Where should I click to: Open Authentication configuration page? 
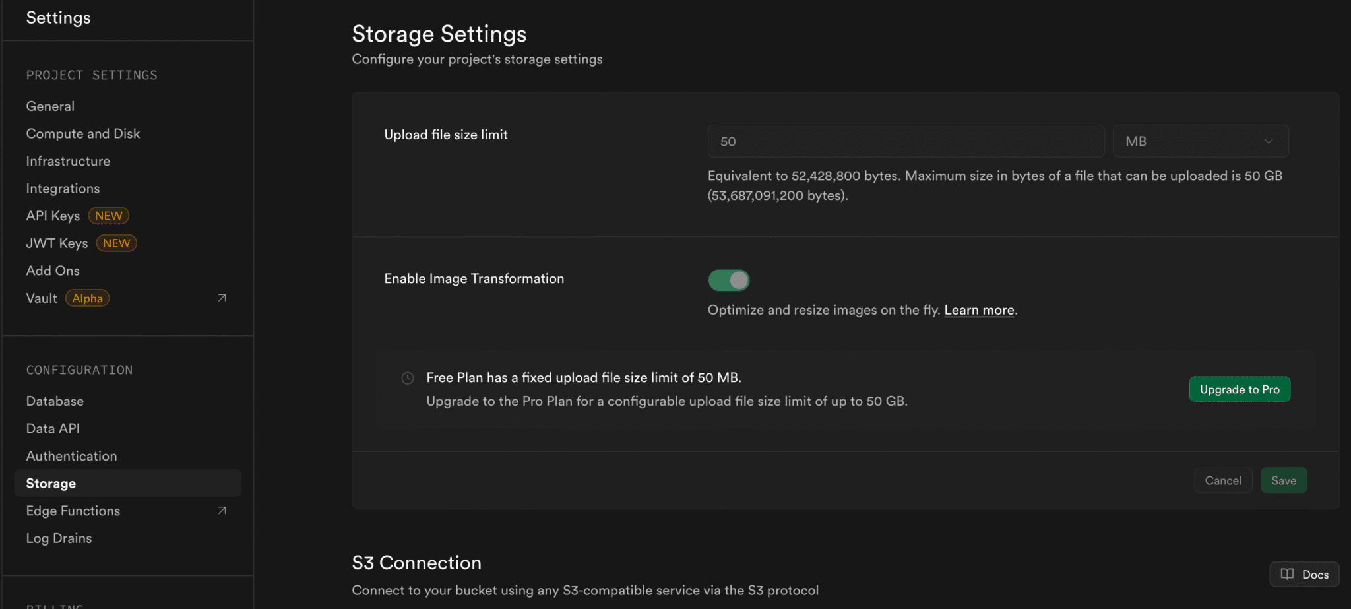pos(71,456)
